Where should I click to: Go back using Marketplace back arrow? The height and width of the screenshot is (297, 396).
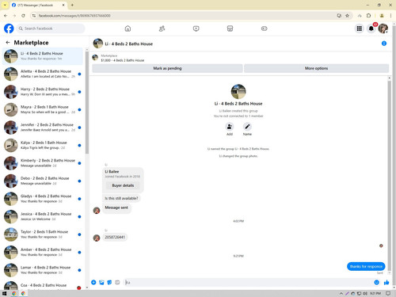tap(8, 43)
